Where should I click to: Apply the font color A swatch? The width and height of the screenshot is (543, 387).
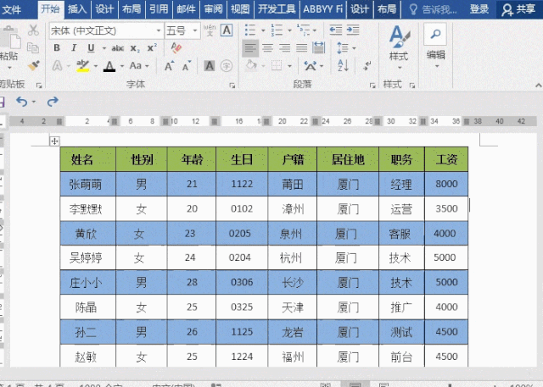109,66
